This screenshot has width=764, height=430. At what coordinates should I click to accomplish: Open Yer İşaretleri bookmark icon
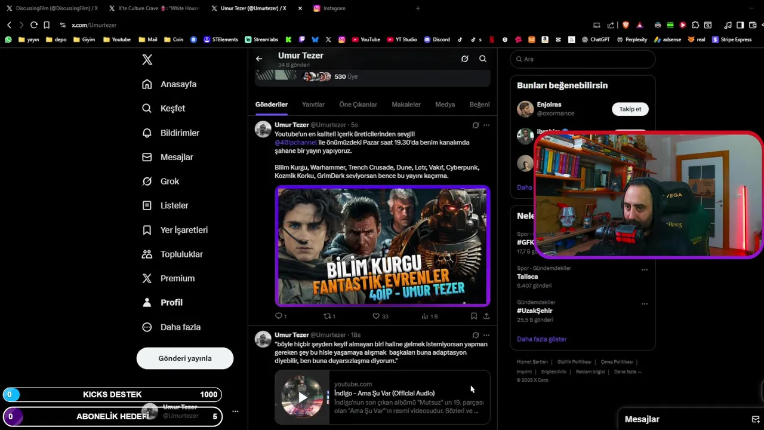[x=147, y=230]
